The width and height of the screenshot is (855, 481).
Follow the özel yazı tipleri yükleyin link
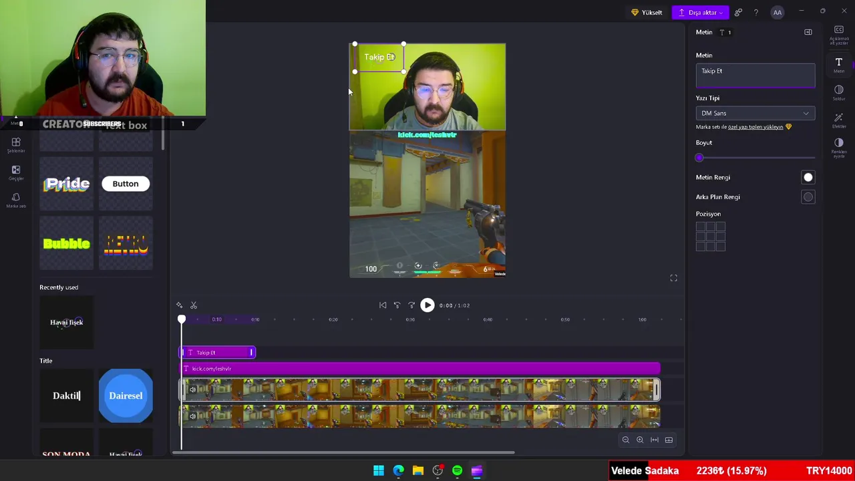[755, 127]
